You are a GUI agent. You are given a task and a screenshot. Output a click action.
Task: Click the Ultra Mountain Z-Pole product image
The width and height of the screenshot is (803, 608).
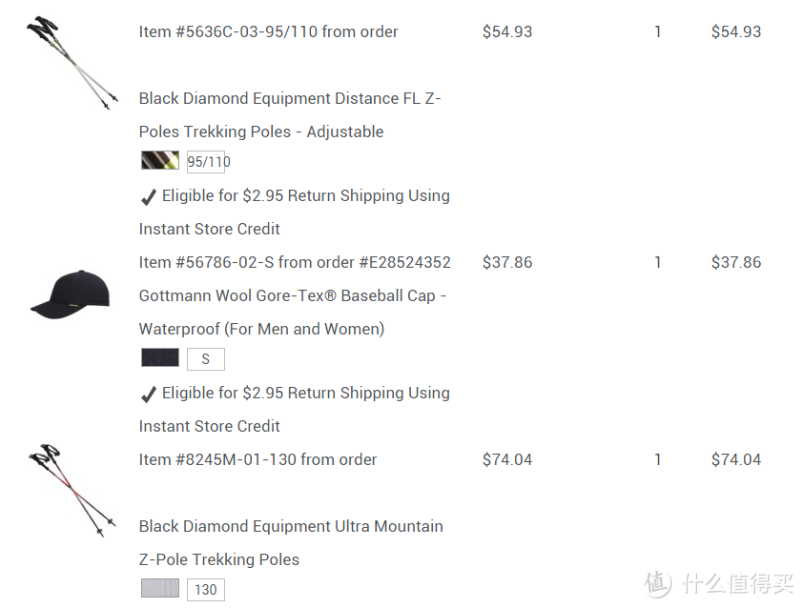tap(72, 489)
